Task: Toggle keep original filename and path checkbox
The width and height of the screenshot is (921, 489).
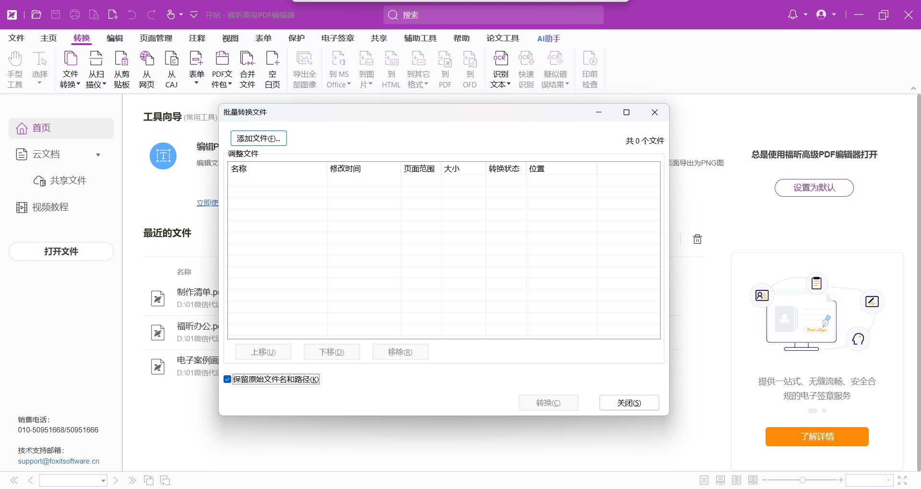Action: pyautogui.click(x=228, y=380)
